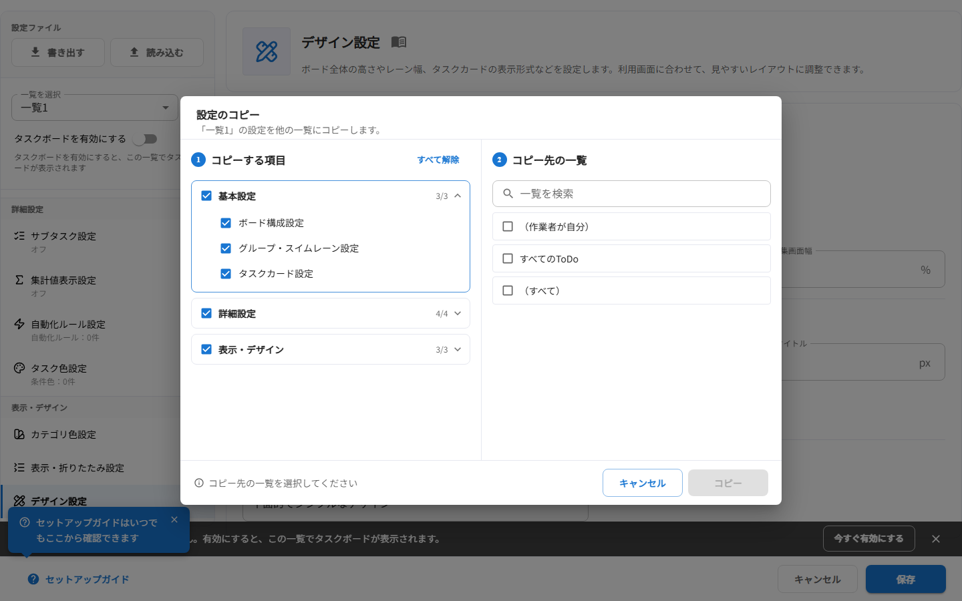The height and width of the screenshot is (601, 962).
Task: Dismiss the dark notification banner
Action: click(936, 539)
